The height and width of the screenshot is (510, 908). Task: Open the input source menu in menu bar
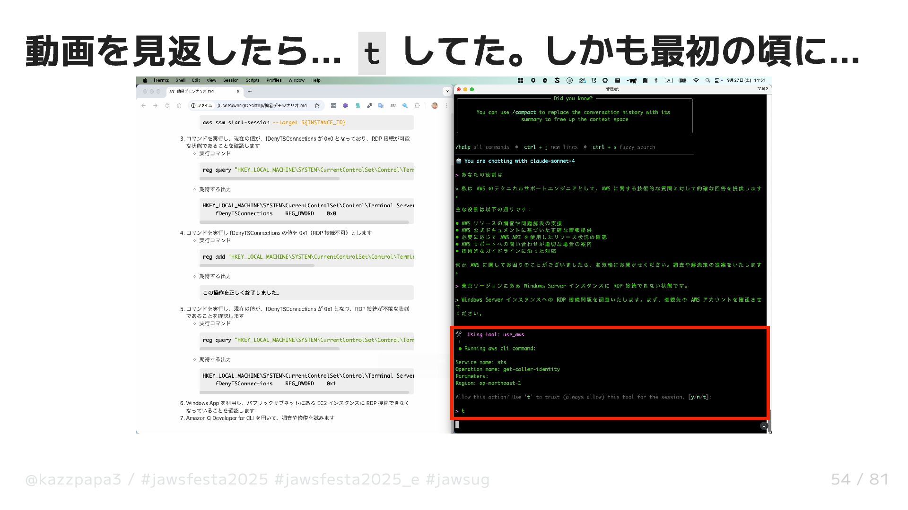(669, 81)
